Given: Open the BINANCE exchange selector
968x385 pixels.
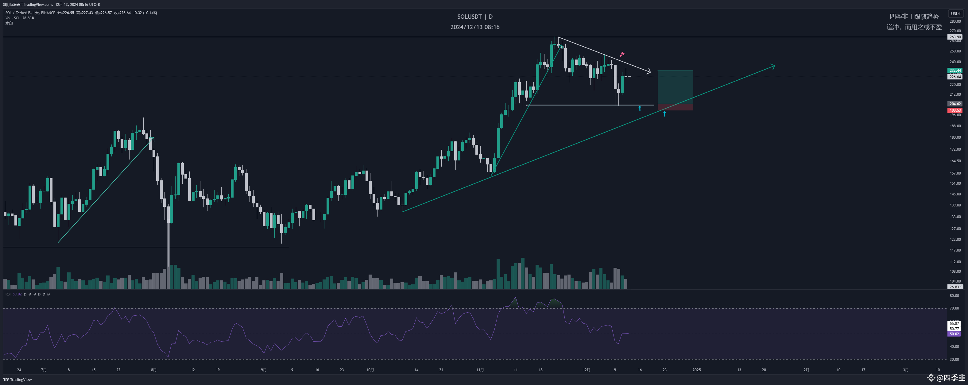Looking at the screenshot, I should pyautogui.click(x=48, y=12).
